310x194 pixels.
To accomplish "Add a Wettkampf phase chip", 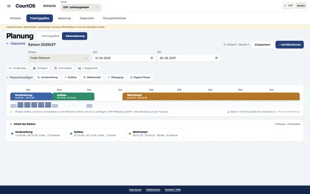I will 92,78.
